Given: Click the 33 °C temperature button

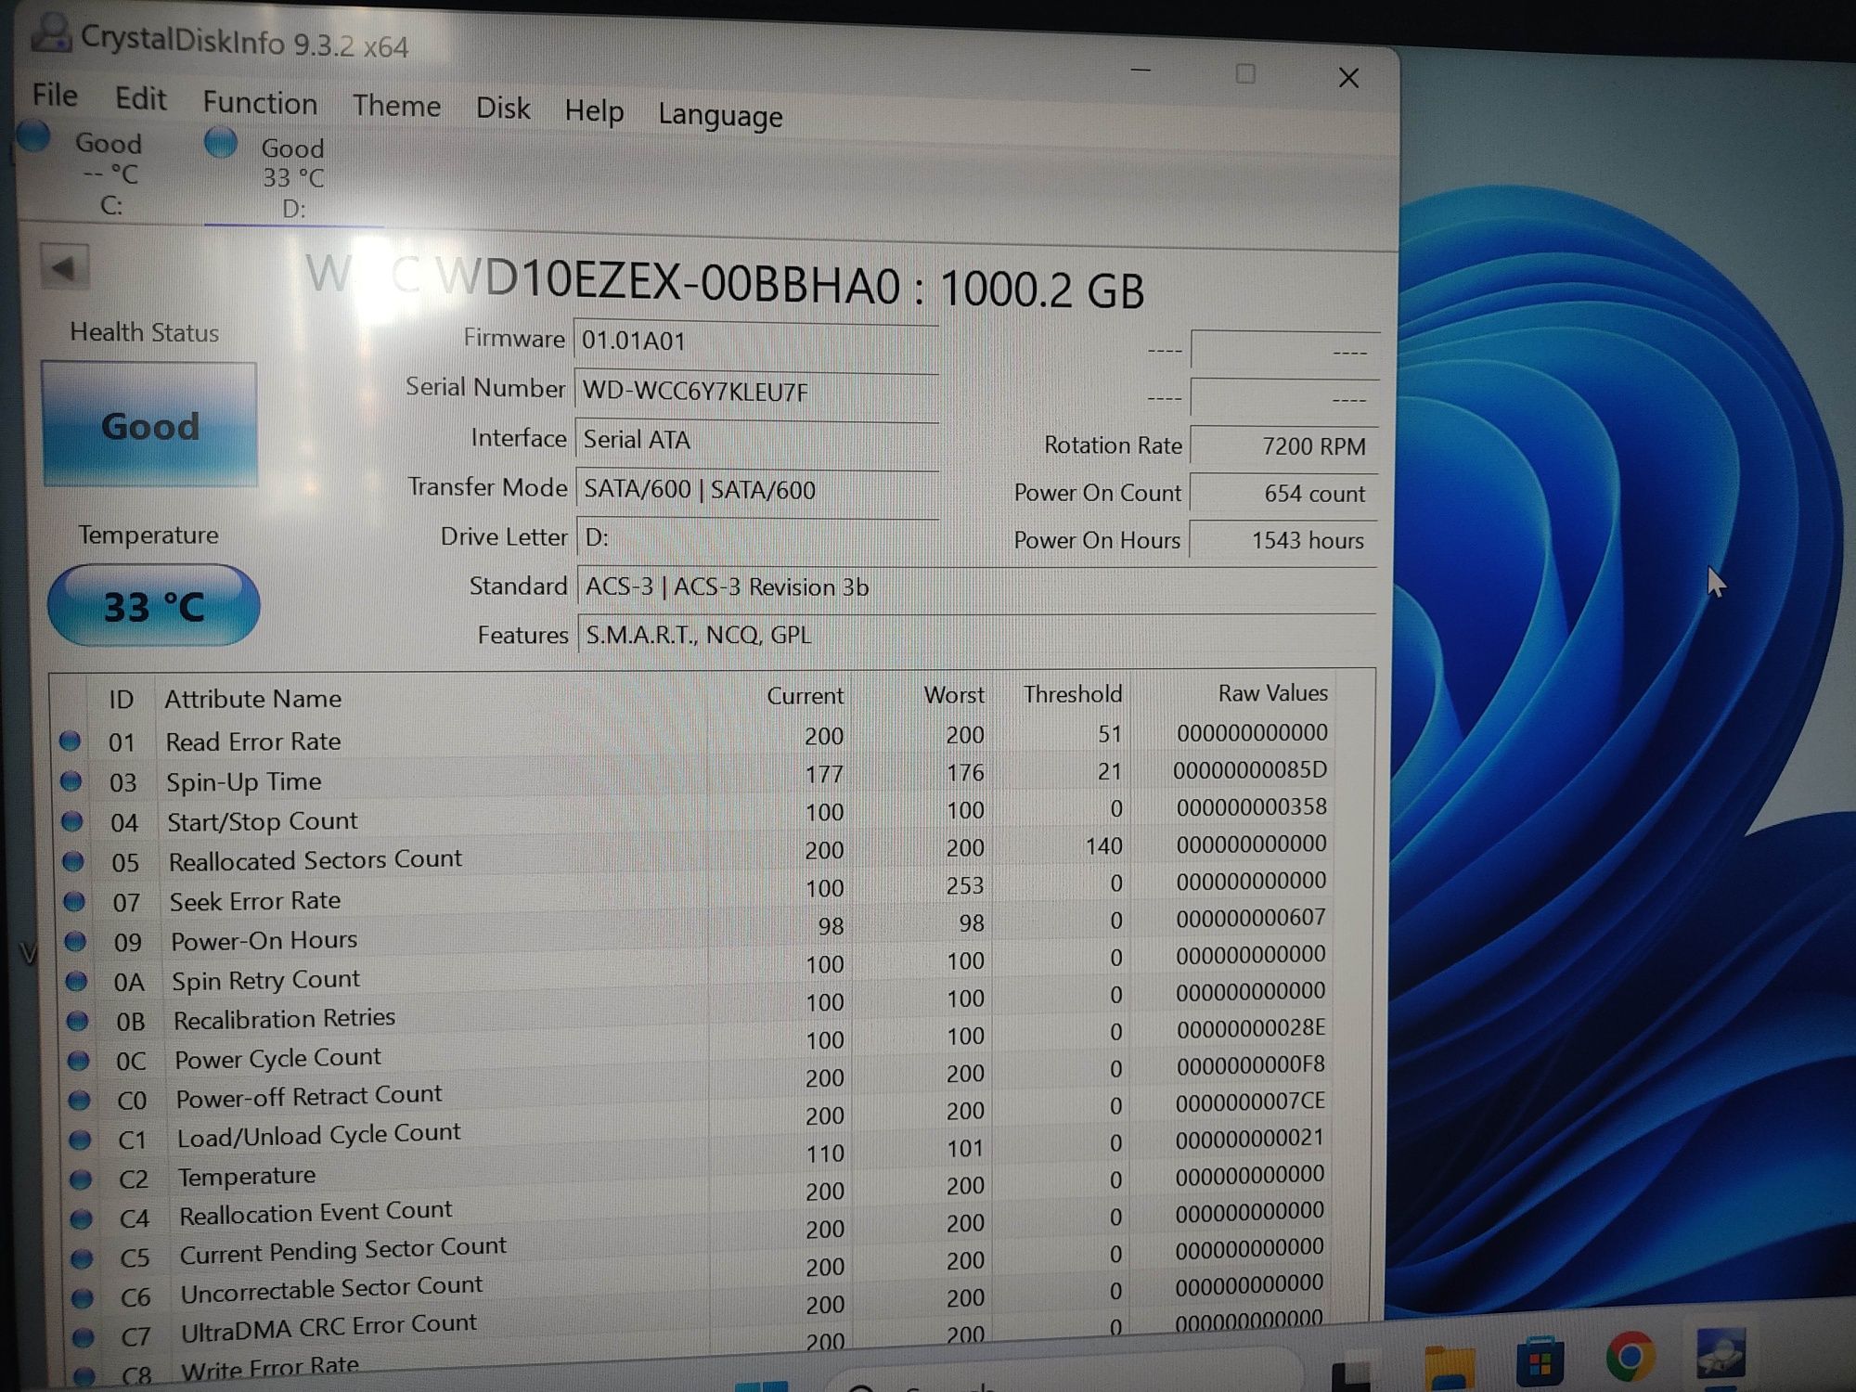Looking at the screenshot, I should (154, 606).
